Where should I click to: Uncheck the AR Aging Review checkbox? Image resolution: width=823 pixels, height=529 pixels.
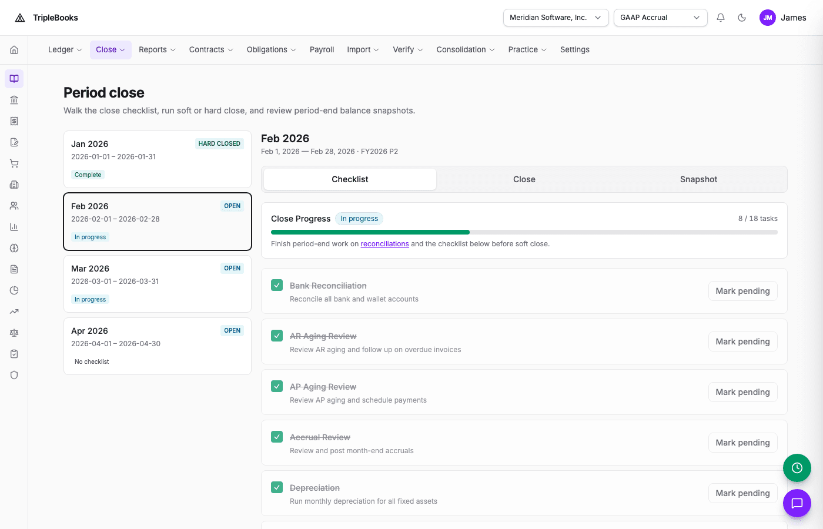pos(277,336)
